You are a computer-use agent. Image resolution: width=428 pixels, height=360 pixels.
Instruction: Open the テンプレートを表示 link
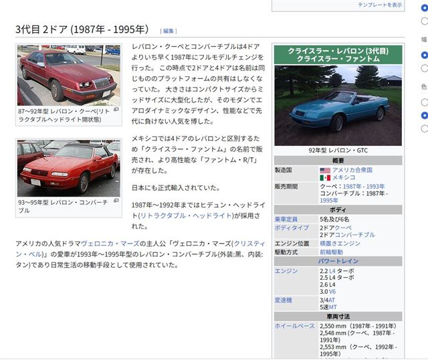point(380,5)
